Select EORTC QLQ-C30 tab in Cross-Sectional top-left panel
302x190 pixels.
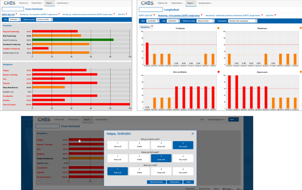pyautogui.click(x=8, y=15)
